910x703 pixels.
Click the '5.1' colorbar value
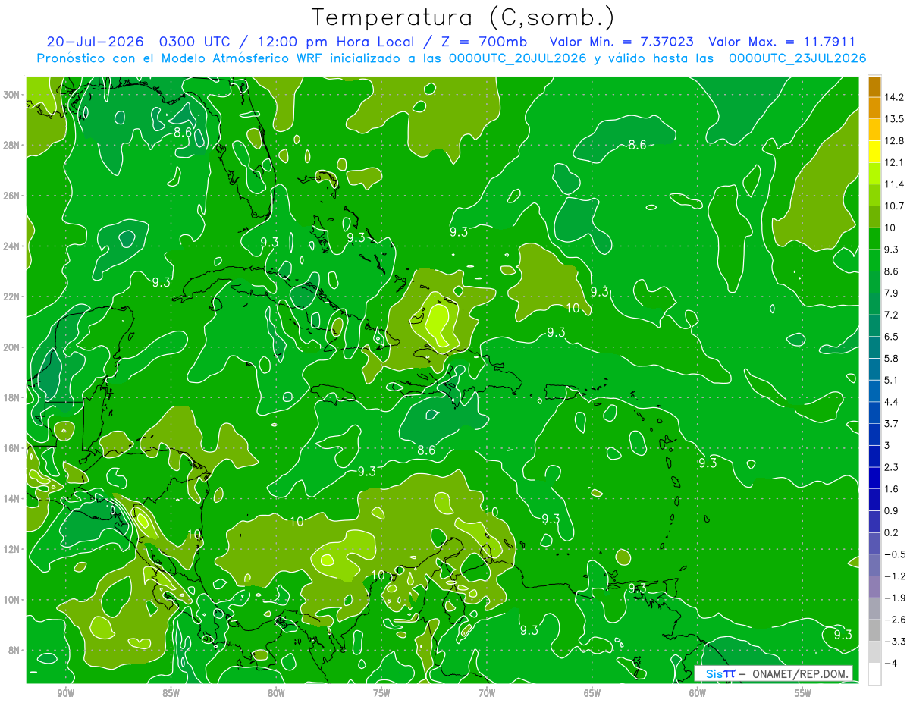point(891,380)
